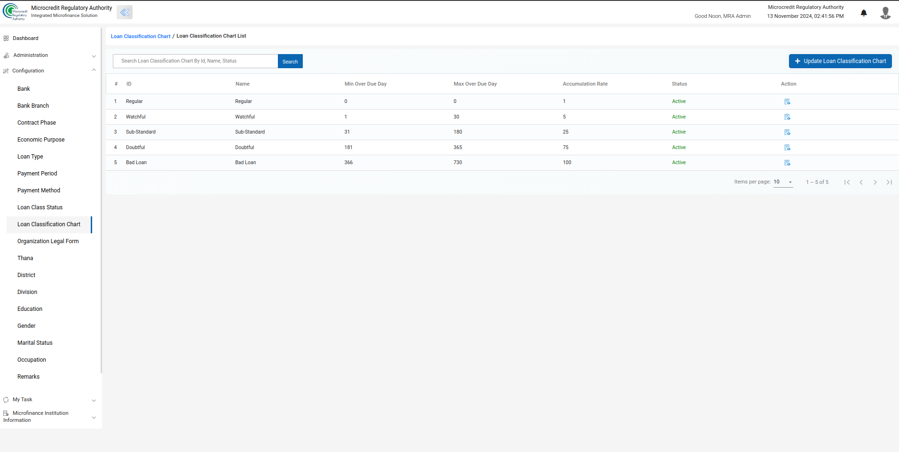Viewport: 899px width, 452px height.
Task: Click accumulation rate value 100
Action: coord(567,163)
